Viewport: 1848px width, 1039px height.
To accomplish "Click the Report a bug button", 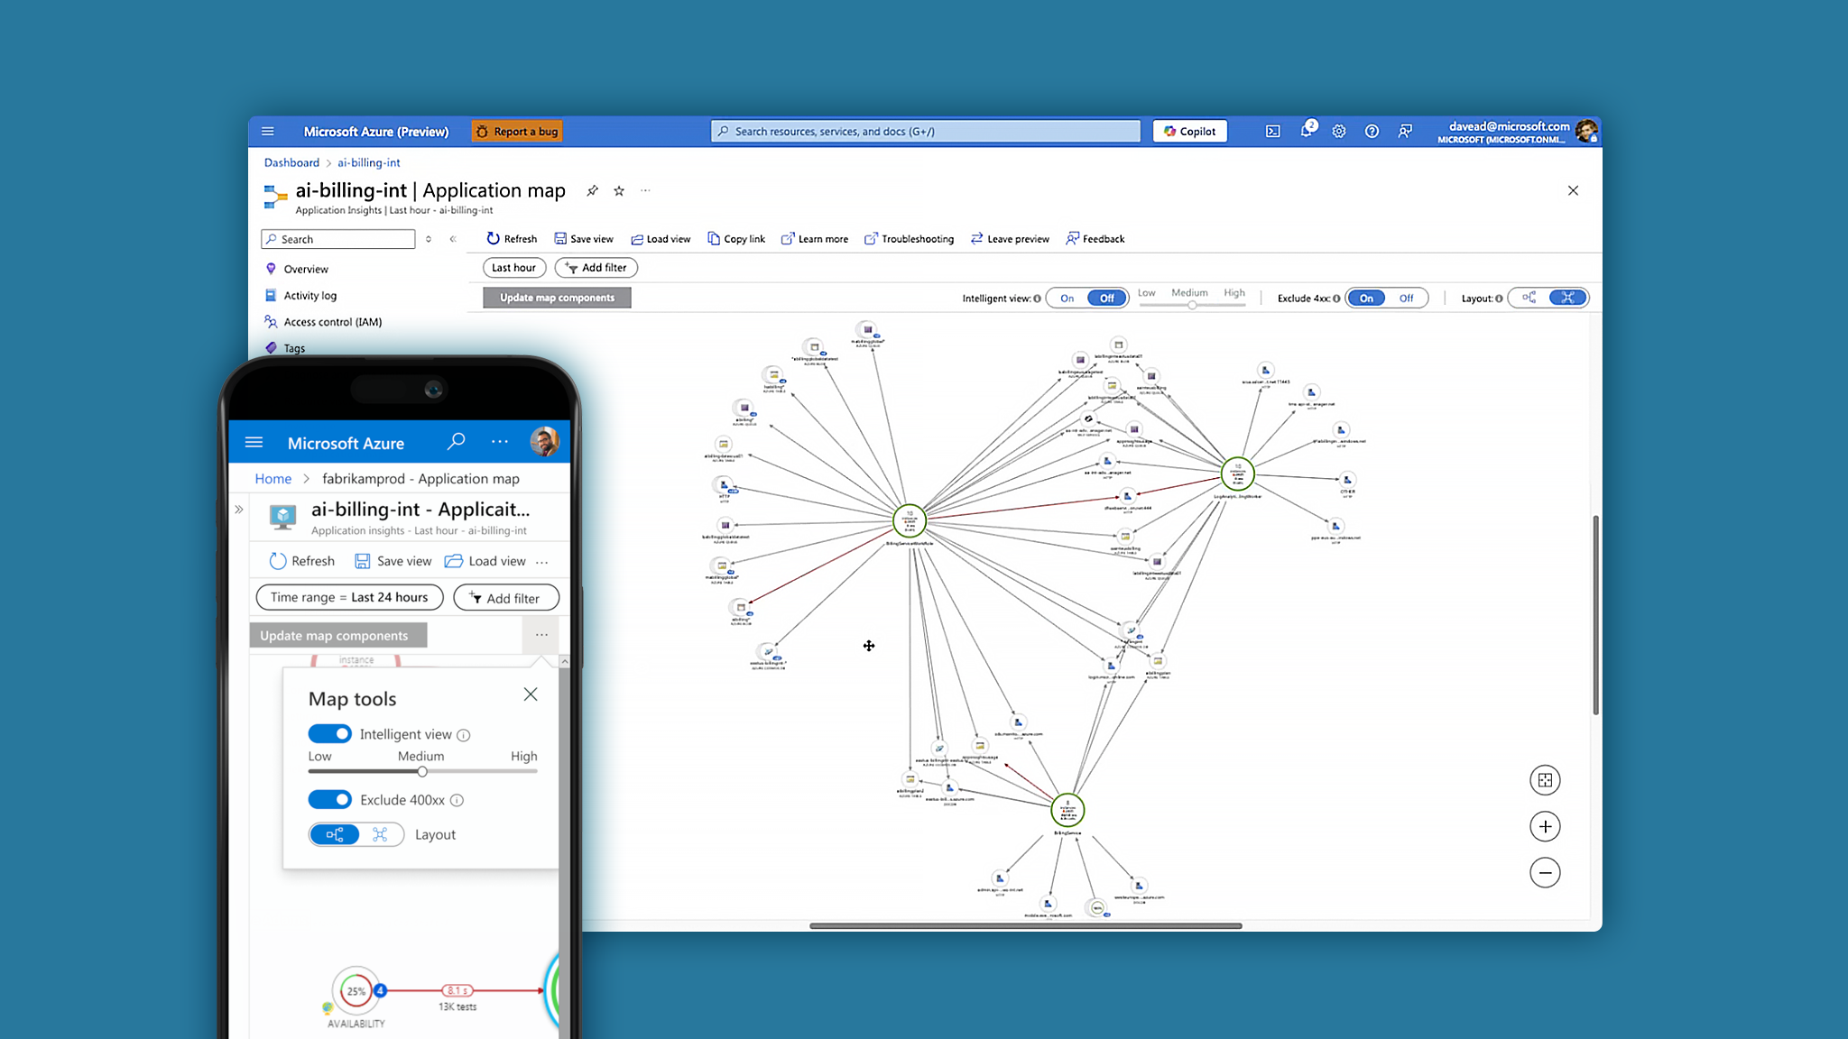I will pyautogui.click(x=517, y=132).
